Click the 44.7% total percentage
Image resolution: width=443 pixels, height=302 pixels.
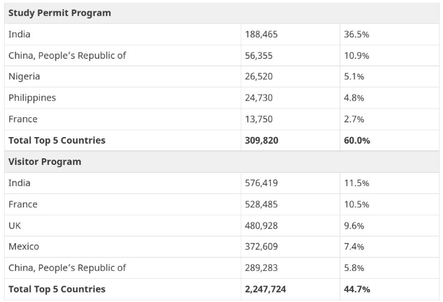pyautogui.click(x=357, y=289)
